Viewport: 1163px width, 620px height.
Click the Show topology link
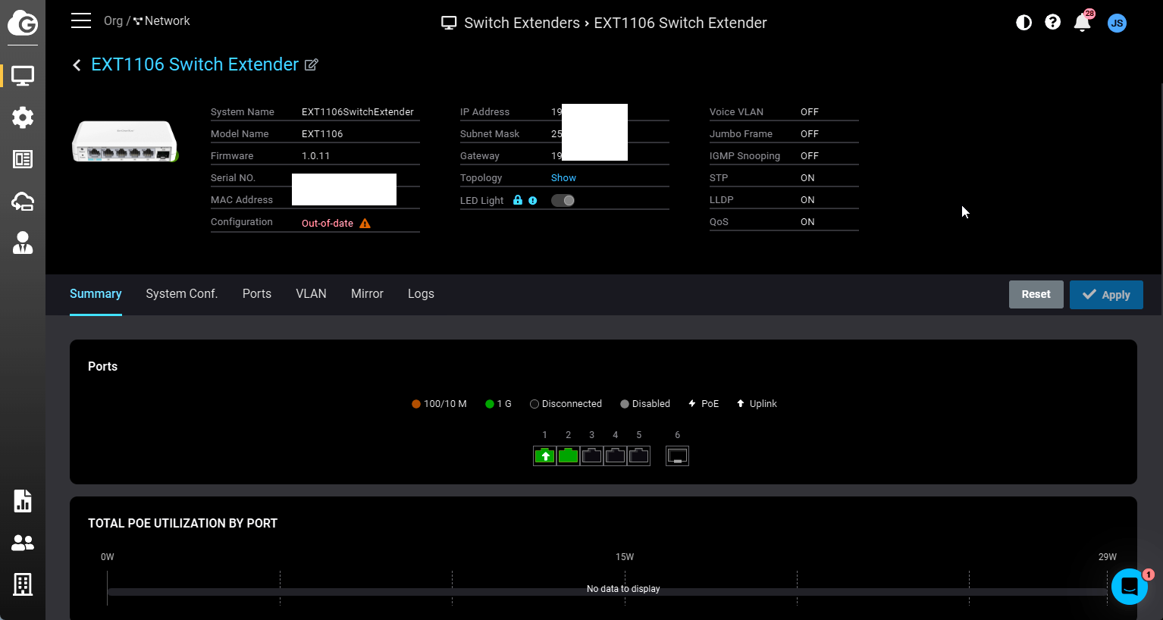click(x=563, y=178)
